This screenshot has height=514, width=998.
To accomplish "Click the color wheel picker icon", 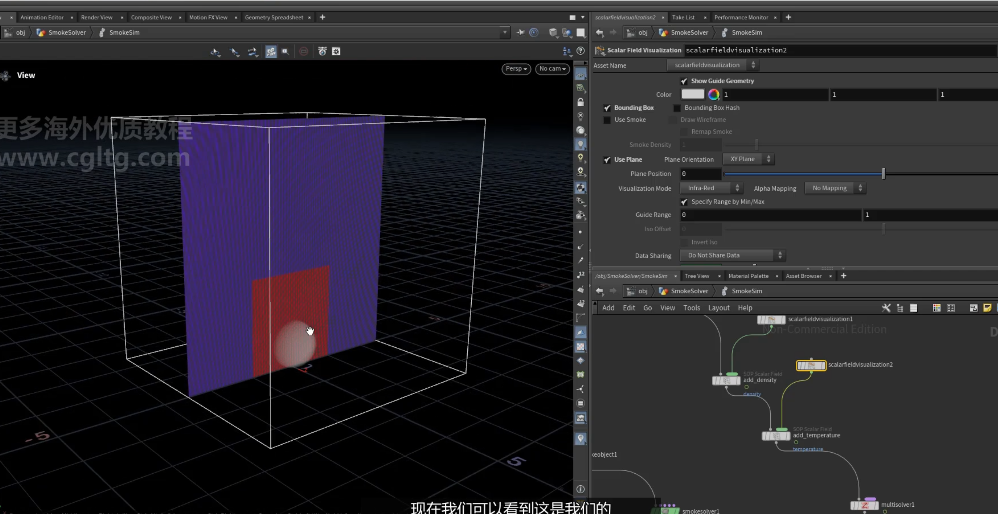I will pos(714,94).
